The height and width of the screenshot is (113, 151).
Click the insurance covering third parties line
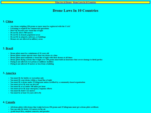[56, 60]
